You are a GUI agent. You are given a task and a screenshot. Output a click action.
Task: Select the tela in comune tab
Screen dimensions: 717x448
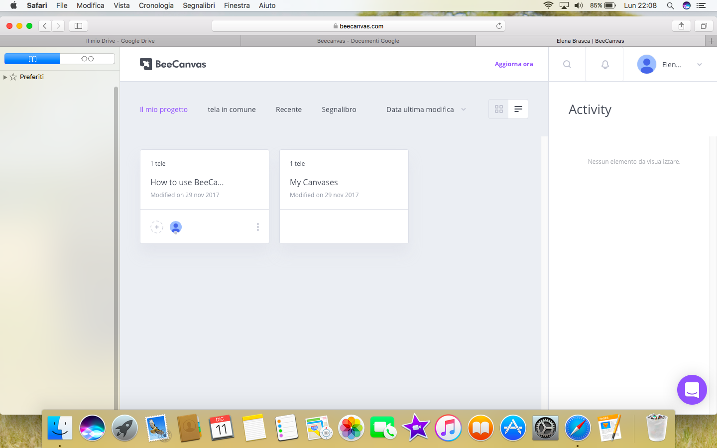232,110
